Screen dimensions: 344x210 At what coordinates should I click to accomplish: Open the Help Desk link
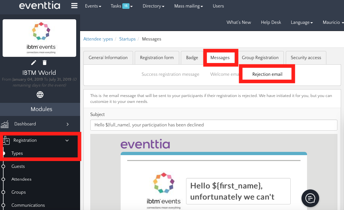[271, 22]
